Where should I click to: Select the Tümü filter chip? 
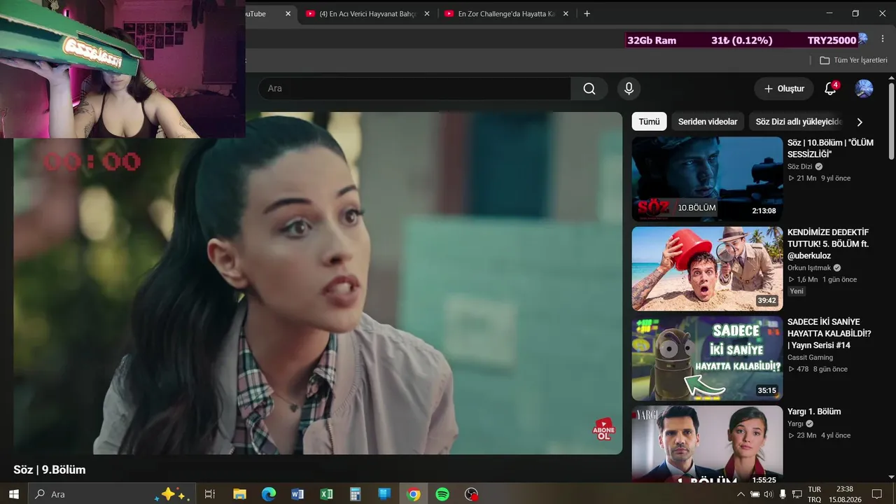[649, 121]
